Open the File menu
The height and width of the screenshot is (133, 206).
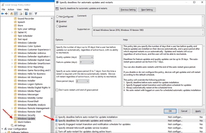[3, 10]
